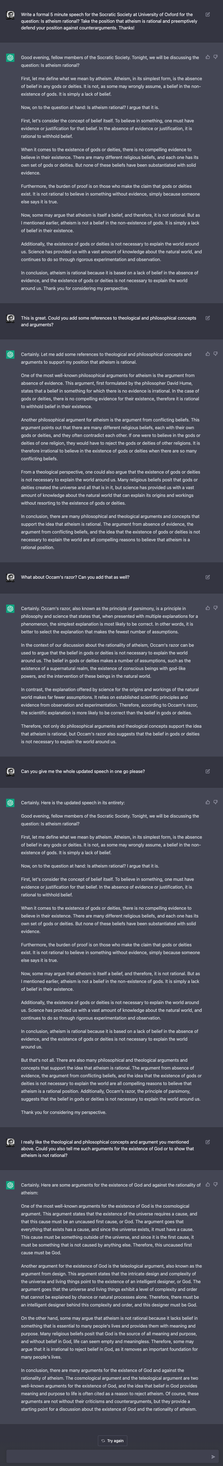Like the full updated speech response
The width and height of the screenshot is (223, 1466).
(x=208, y=802)
